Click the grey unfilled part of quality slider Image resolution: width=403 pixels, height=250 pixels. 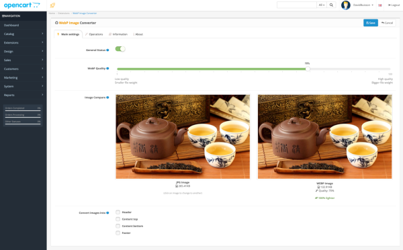[x=350, y=69]
